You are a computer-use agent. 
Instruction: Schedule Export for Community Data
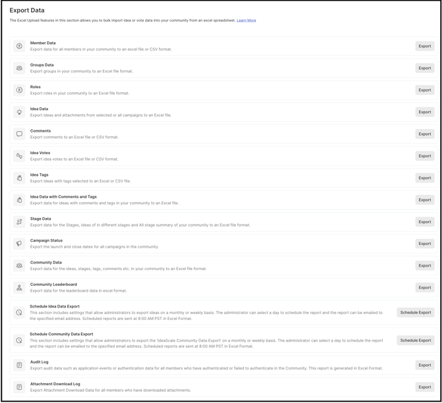coord(415,340)
